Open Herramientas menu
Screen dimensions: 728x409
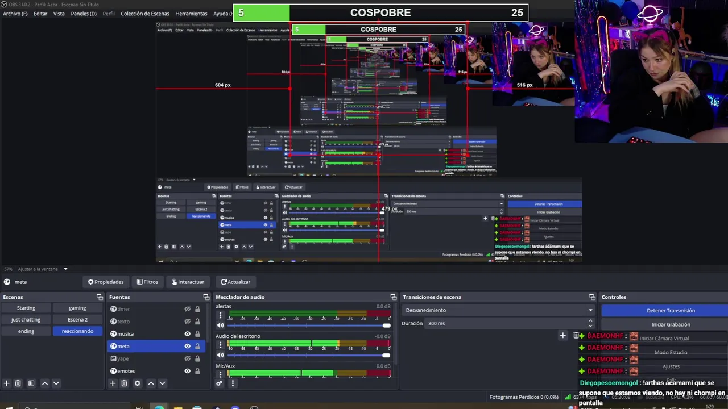pyautogui.click(x=191, y=14)
